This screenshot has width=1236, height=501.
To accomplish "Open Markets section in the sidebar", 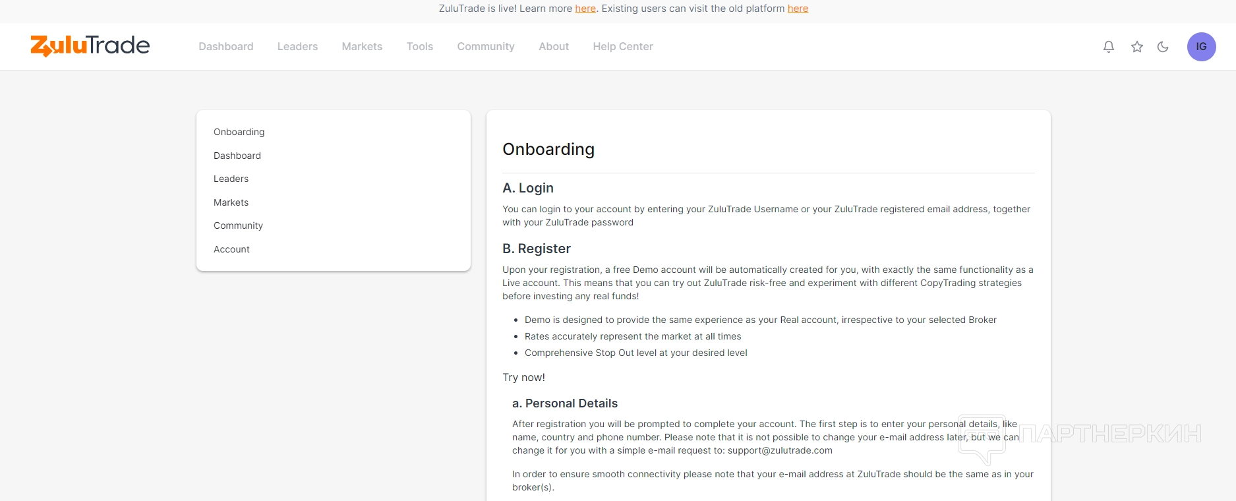I will [231, 202].
